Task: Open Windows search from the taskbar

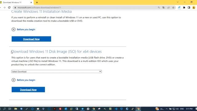Action: click(x=4, y=109)
